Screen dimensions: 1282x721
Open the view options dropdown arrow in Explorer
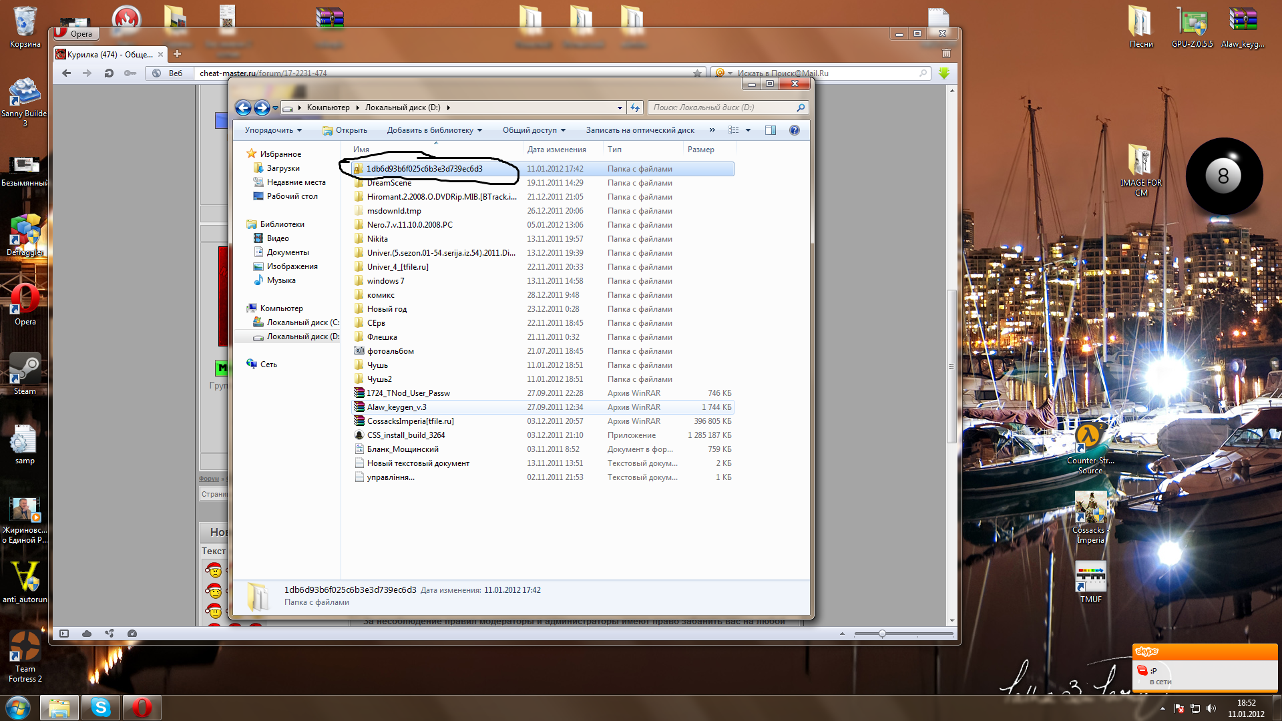click(748, 130)
